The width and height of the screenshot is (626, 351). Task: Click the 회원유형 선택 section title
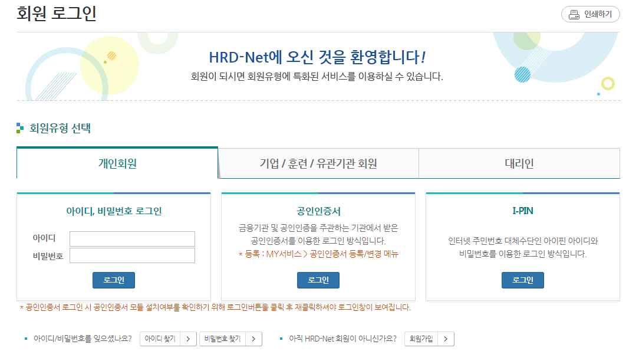click(x=60, y=128)
